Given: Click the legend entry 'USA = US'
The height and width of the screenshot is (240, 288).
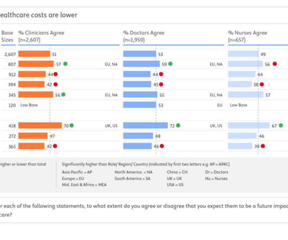Looking at the screenshot, I should point(175,185).
